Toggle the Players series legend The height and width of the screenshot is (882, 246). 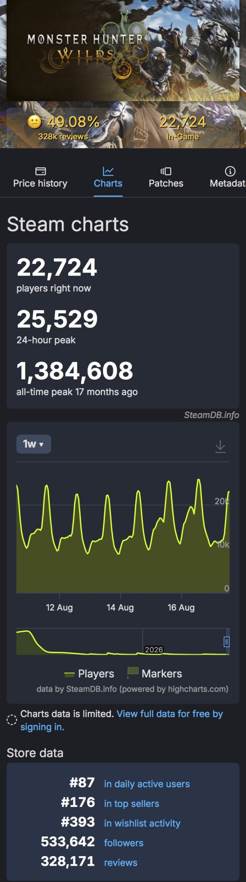point(89,674)
